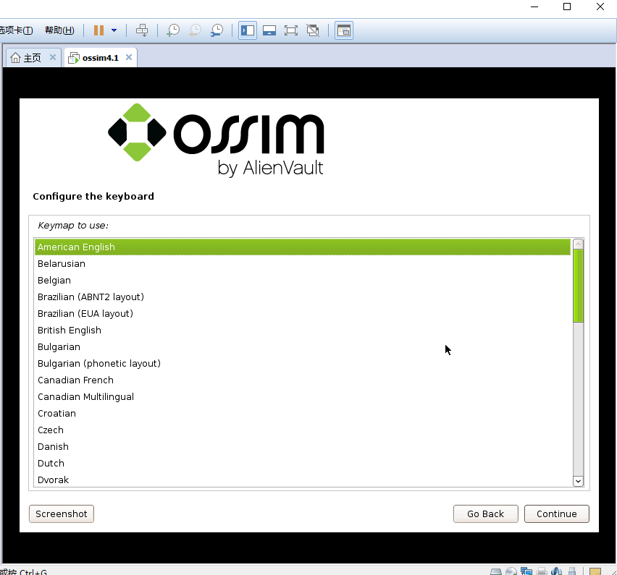This screenshot has height=575, width=617.
Task: Click the CD/DVD drive status icon
Action: coord(511,571)
